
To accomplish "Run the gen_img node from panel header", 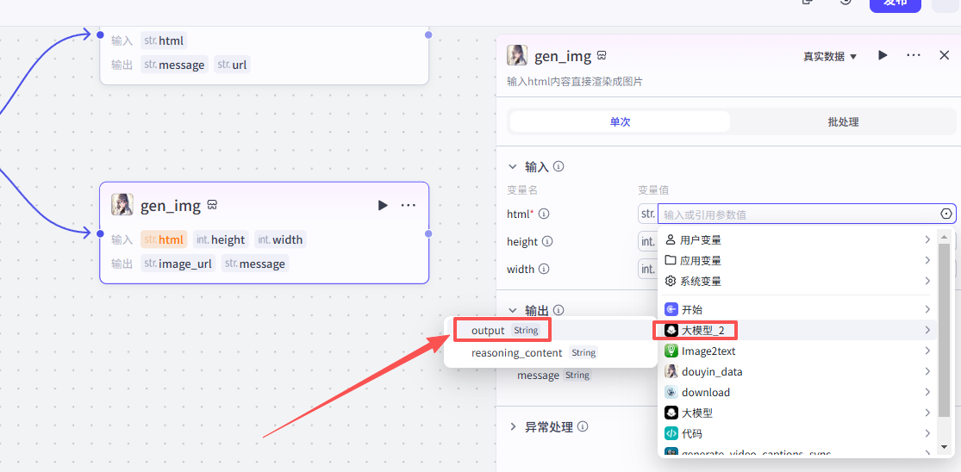I will point(883,55).
